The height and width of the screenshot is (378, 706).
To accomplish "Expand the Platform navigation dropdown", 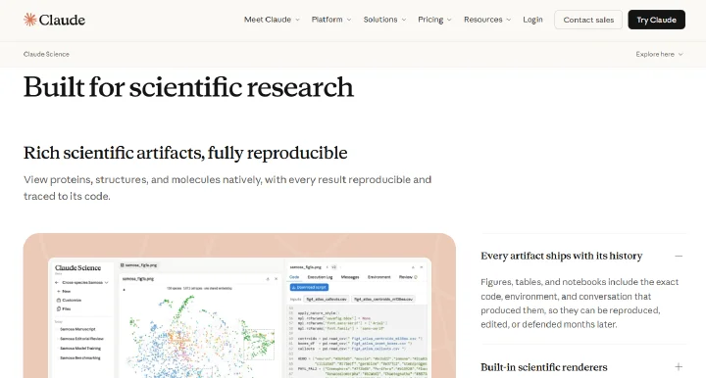I will click(331, 20).
